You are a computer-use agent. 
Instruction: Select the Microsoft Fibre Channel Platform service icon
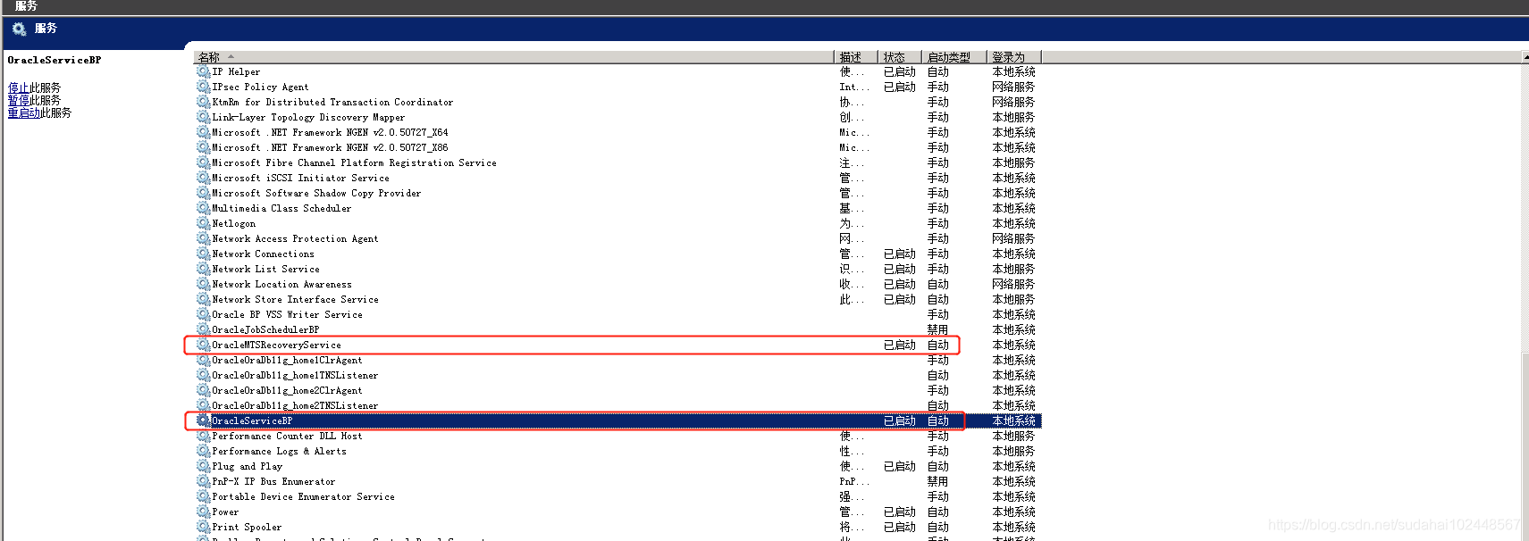[204, 162]
